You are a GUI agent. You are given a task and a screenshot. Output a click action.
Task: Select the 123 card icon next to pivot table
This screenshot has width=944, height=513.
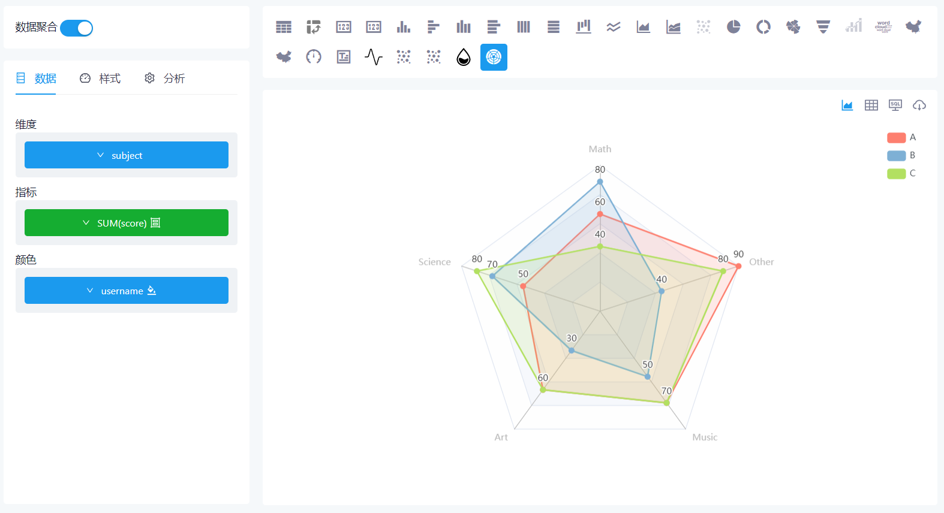[x=344, y=27]
